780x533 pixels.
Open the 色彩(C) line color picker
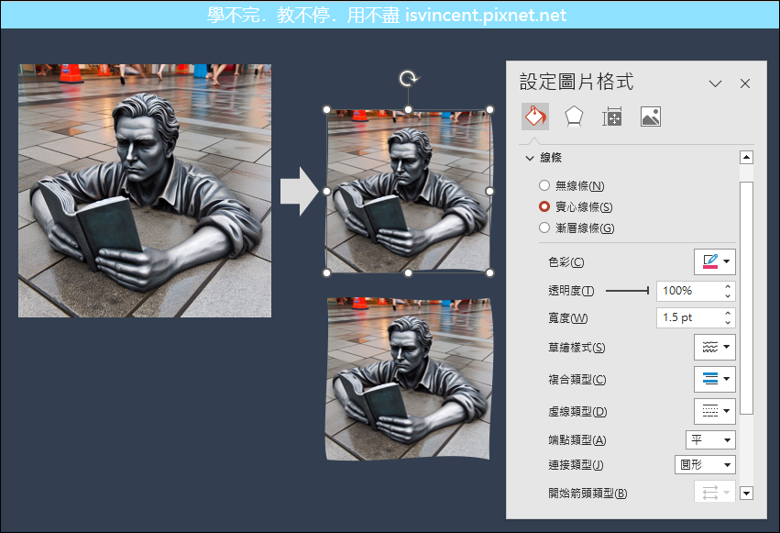pos(715,261)
